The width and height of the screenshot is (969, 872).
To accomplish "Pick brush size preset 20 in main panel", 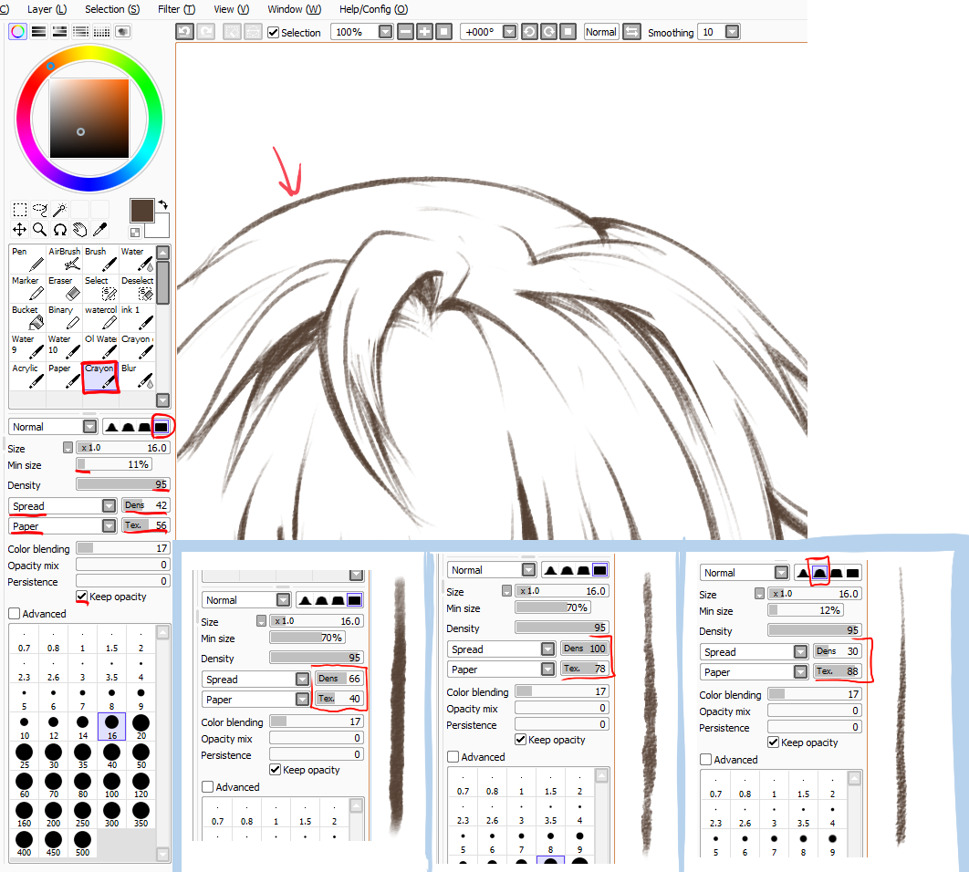I will [x=141, y=725].
